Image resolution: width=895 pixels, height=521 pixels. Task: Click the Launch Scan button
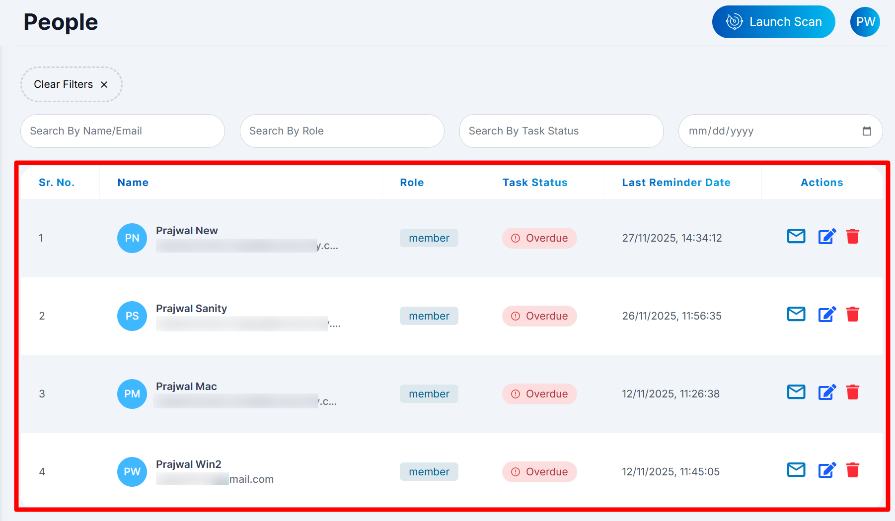tap(773, 22)
